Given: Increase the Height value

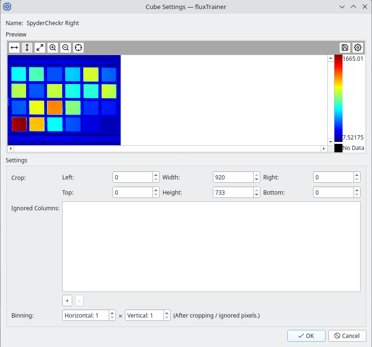Looking at the screenshot, I should point(257,190).
